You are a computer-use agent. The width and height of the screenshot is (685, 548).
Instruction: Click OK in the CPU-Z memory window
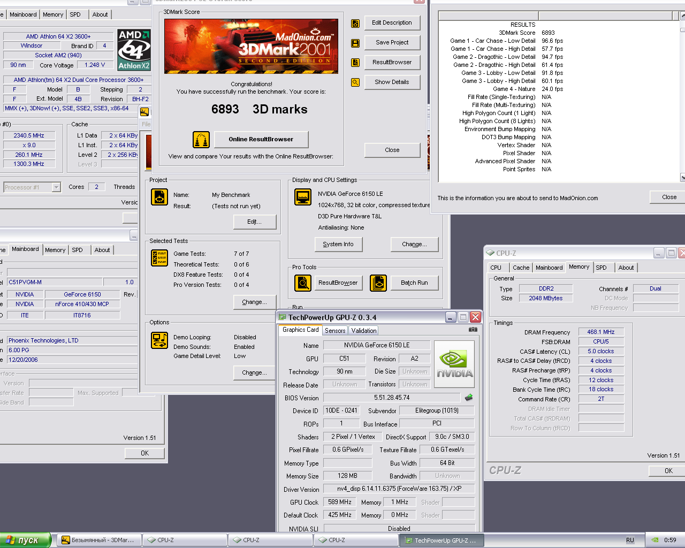667,471
